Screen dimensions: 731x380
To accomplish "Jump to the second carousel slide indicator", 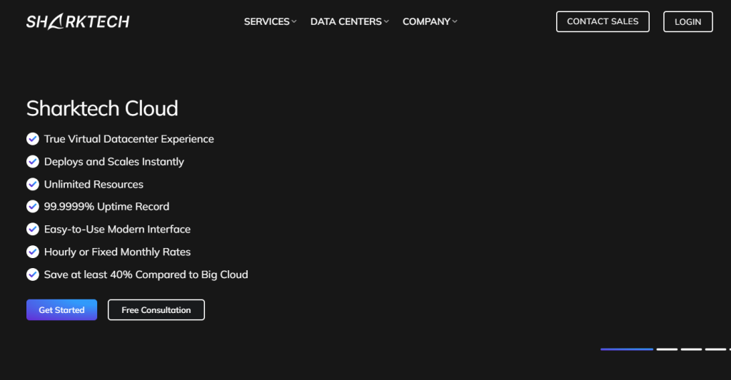I will [x=667, y=349].
